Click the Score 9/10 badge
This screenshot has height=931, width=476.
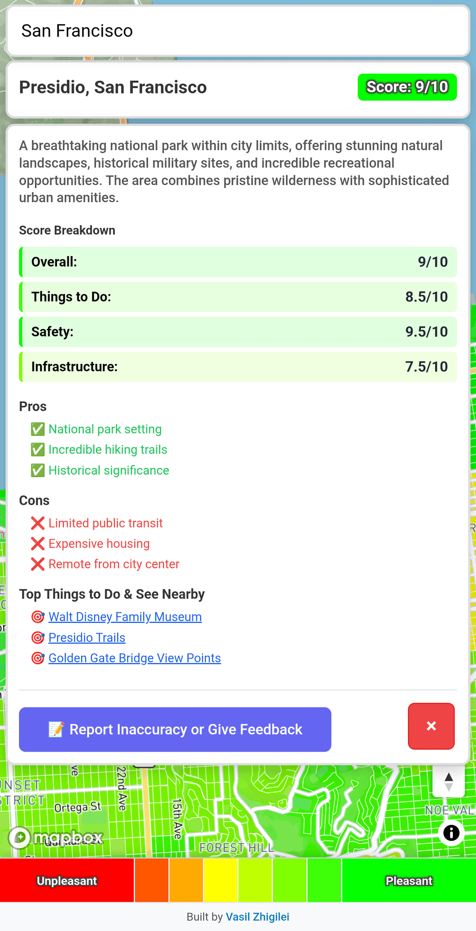coord(407,87)
